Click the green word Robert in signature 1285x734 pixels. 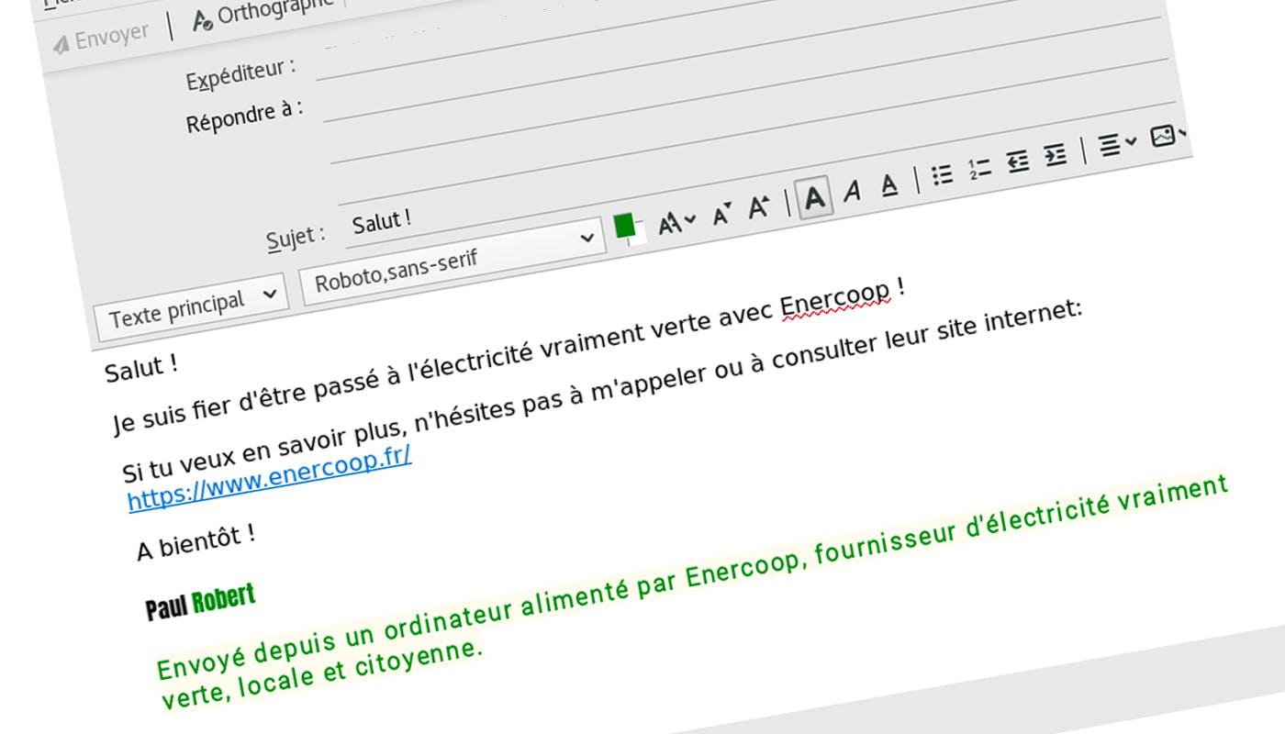pyautogui.click(x=223, y=599)
